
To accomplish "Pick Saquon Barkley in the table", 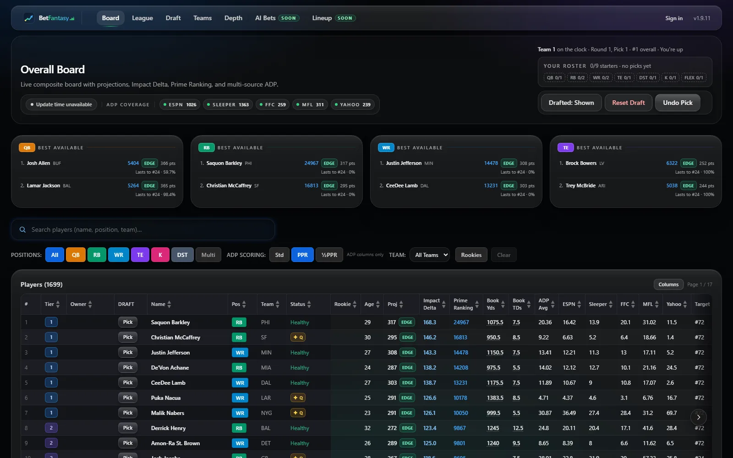I will 128,322.
